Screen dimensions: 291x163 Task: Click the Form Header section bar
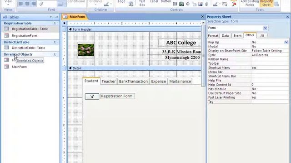coord(134,29)
